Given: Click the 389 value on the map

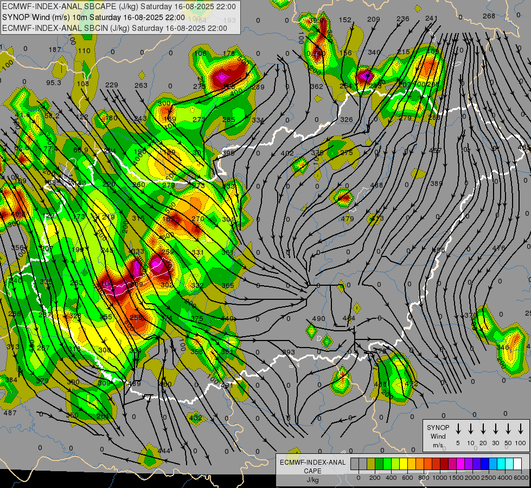Looking at the screenshot, I should 437,184.
